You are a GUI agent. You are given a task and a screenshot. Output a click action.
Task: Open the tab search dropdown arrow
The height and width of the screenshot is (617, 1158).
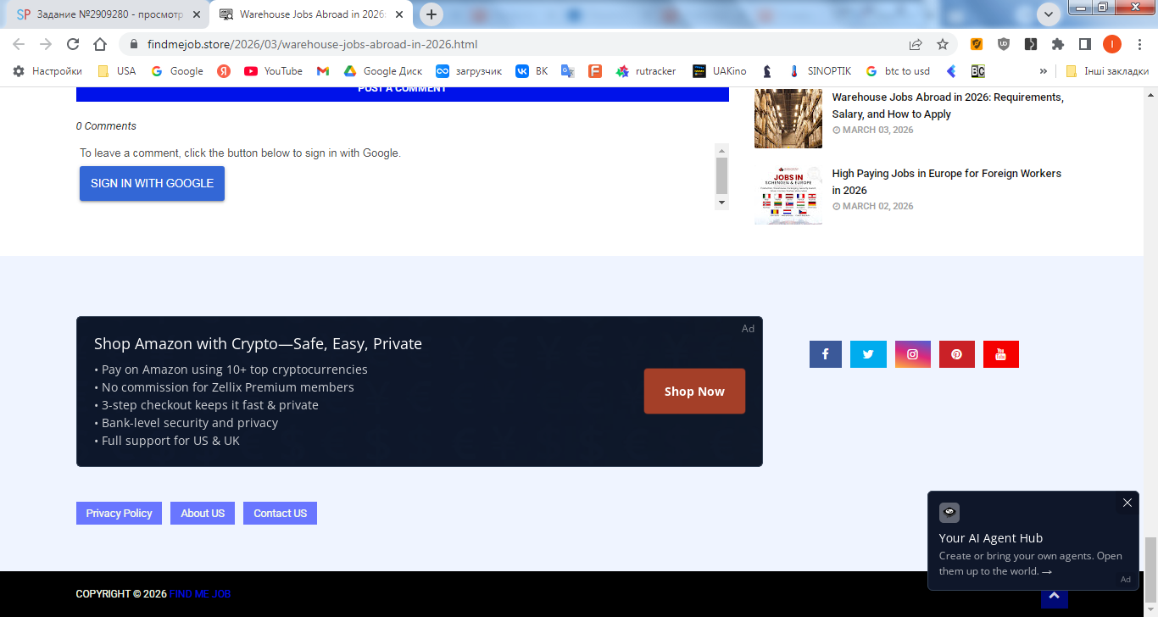tap(1049, 14)
